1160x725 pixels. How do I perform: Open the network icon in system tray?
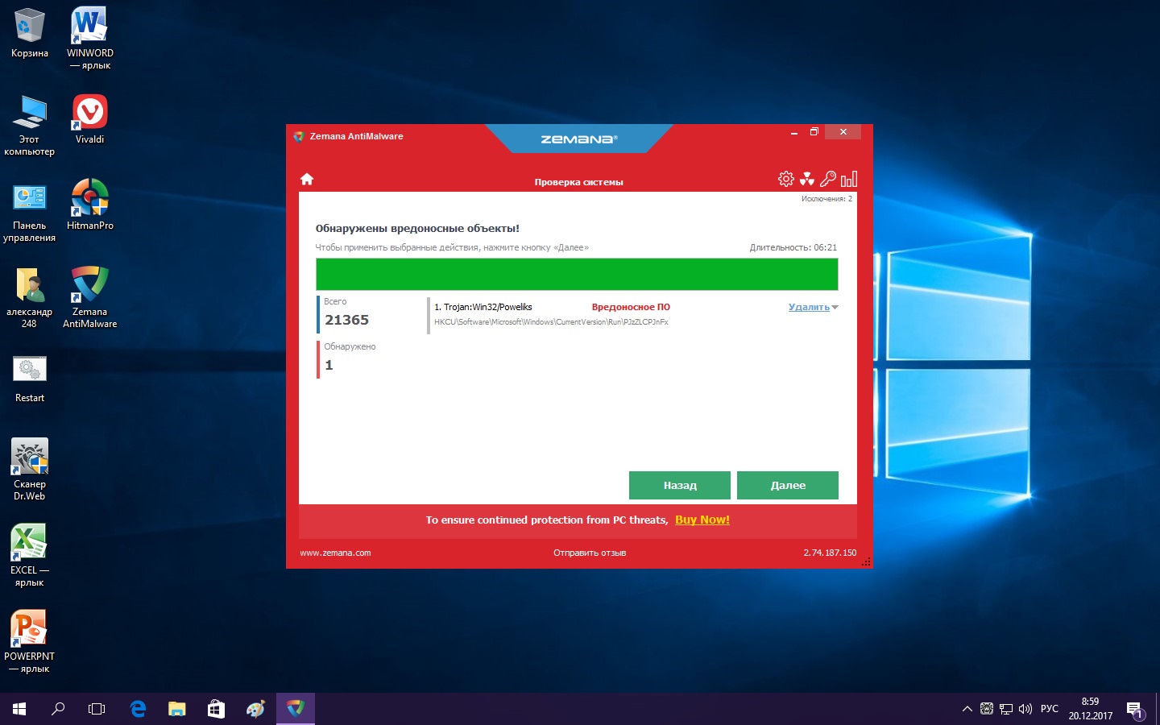pos(1006,709)
